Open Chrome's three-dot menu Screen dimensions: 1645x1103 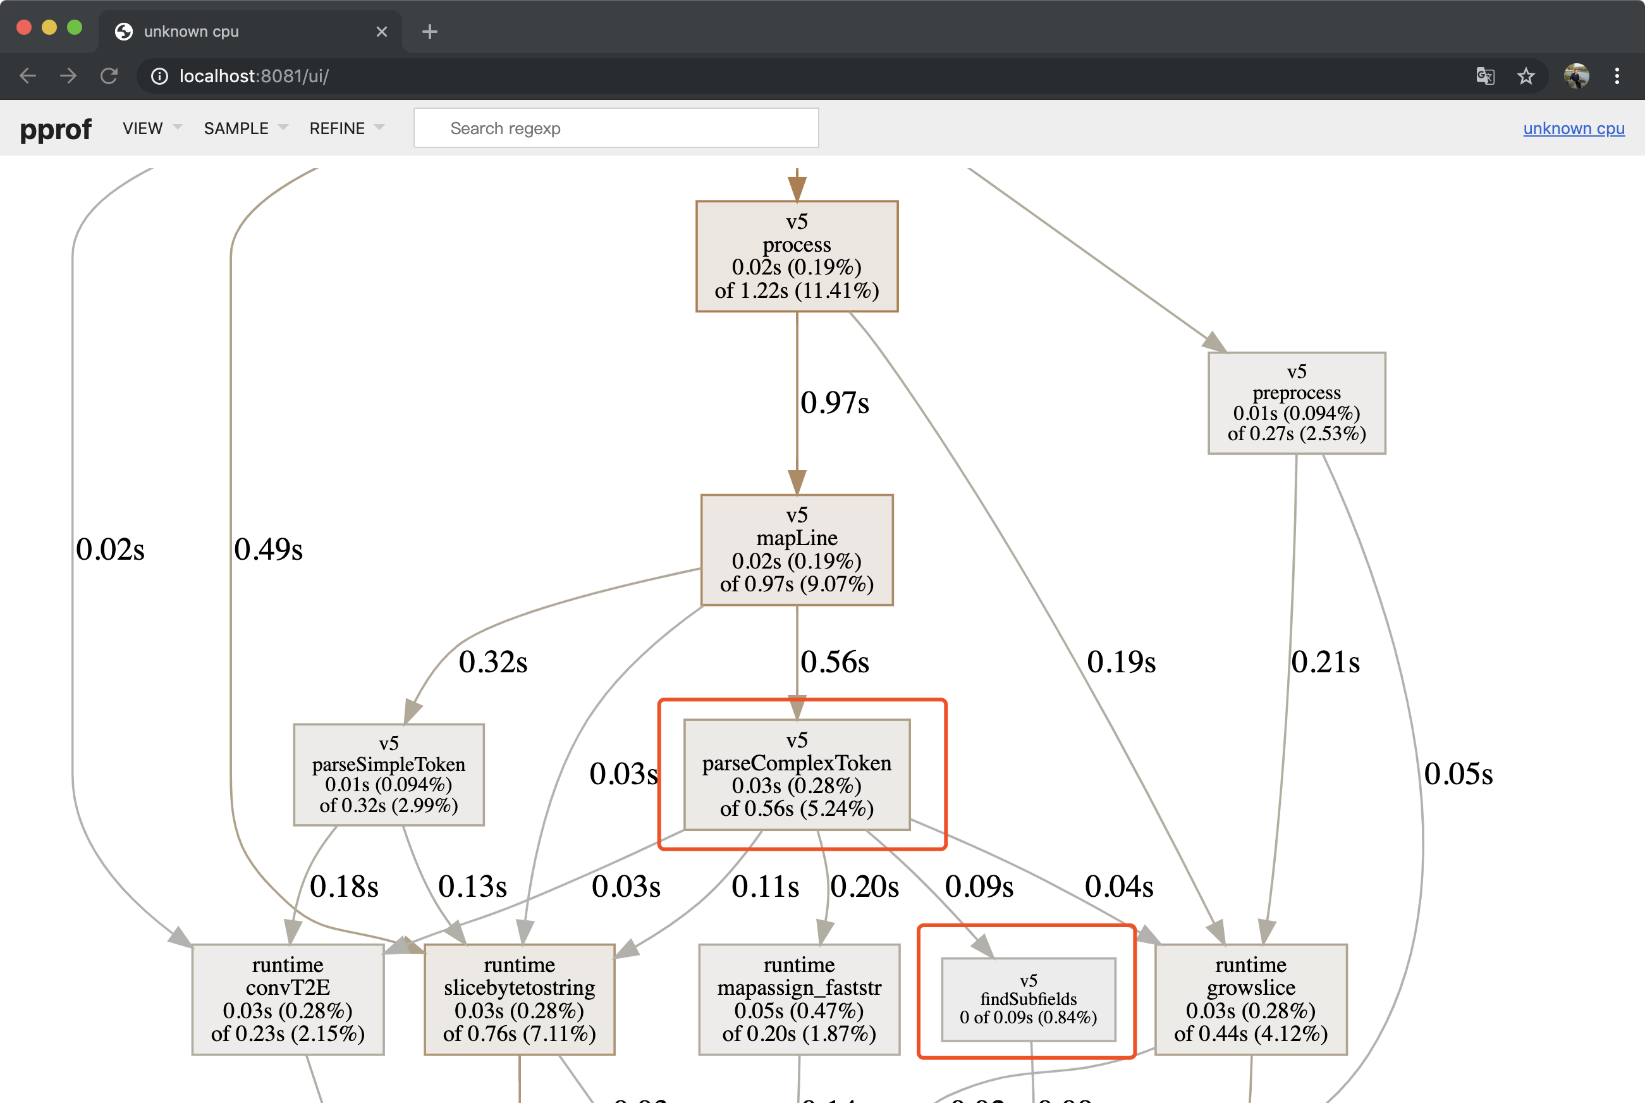point(1617,76)
